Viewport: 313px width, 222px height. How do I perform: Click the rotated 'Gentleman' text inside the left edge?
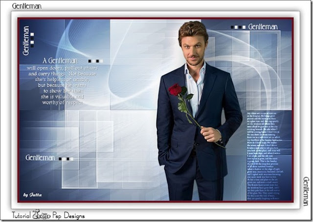[26, 41]
